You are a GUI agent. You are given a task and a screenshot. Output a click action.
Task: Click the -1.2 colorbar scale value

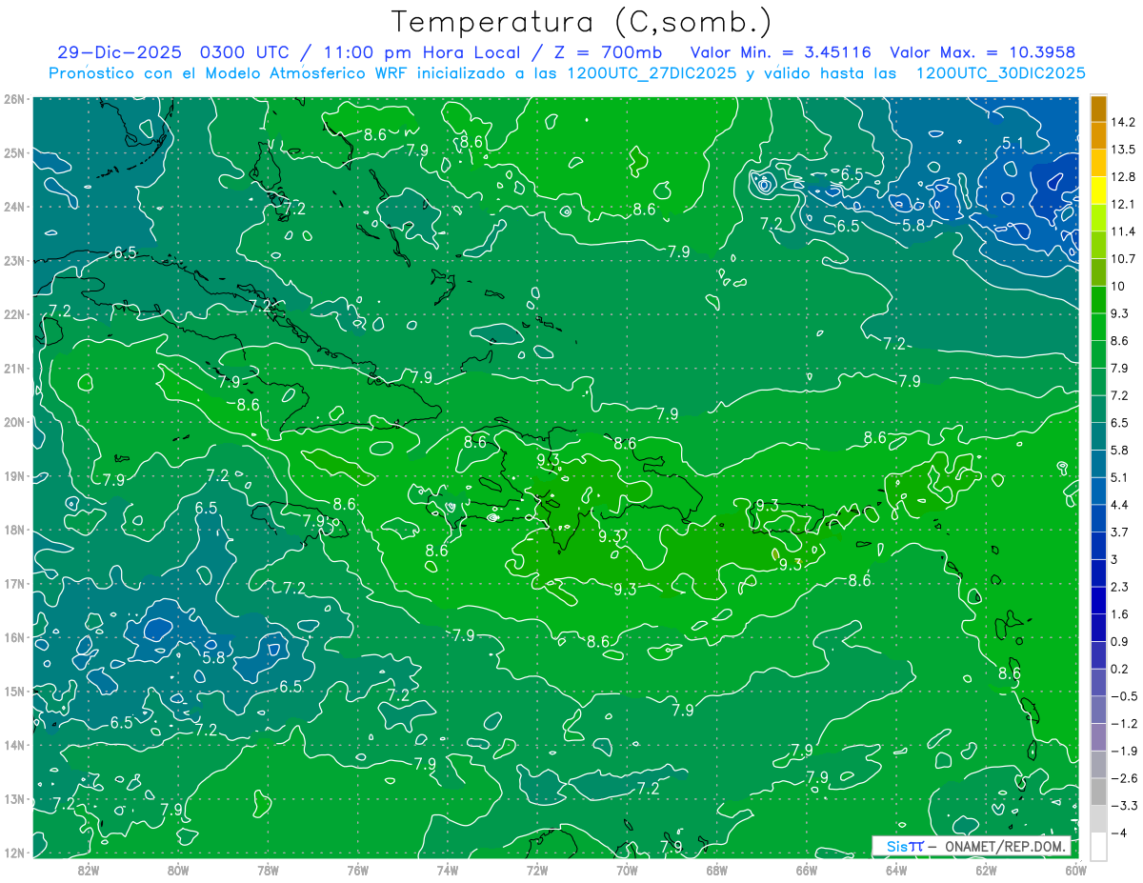click(x=1124, y=724)
